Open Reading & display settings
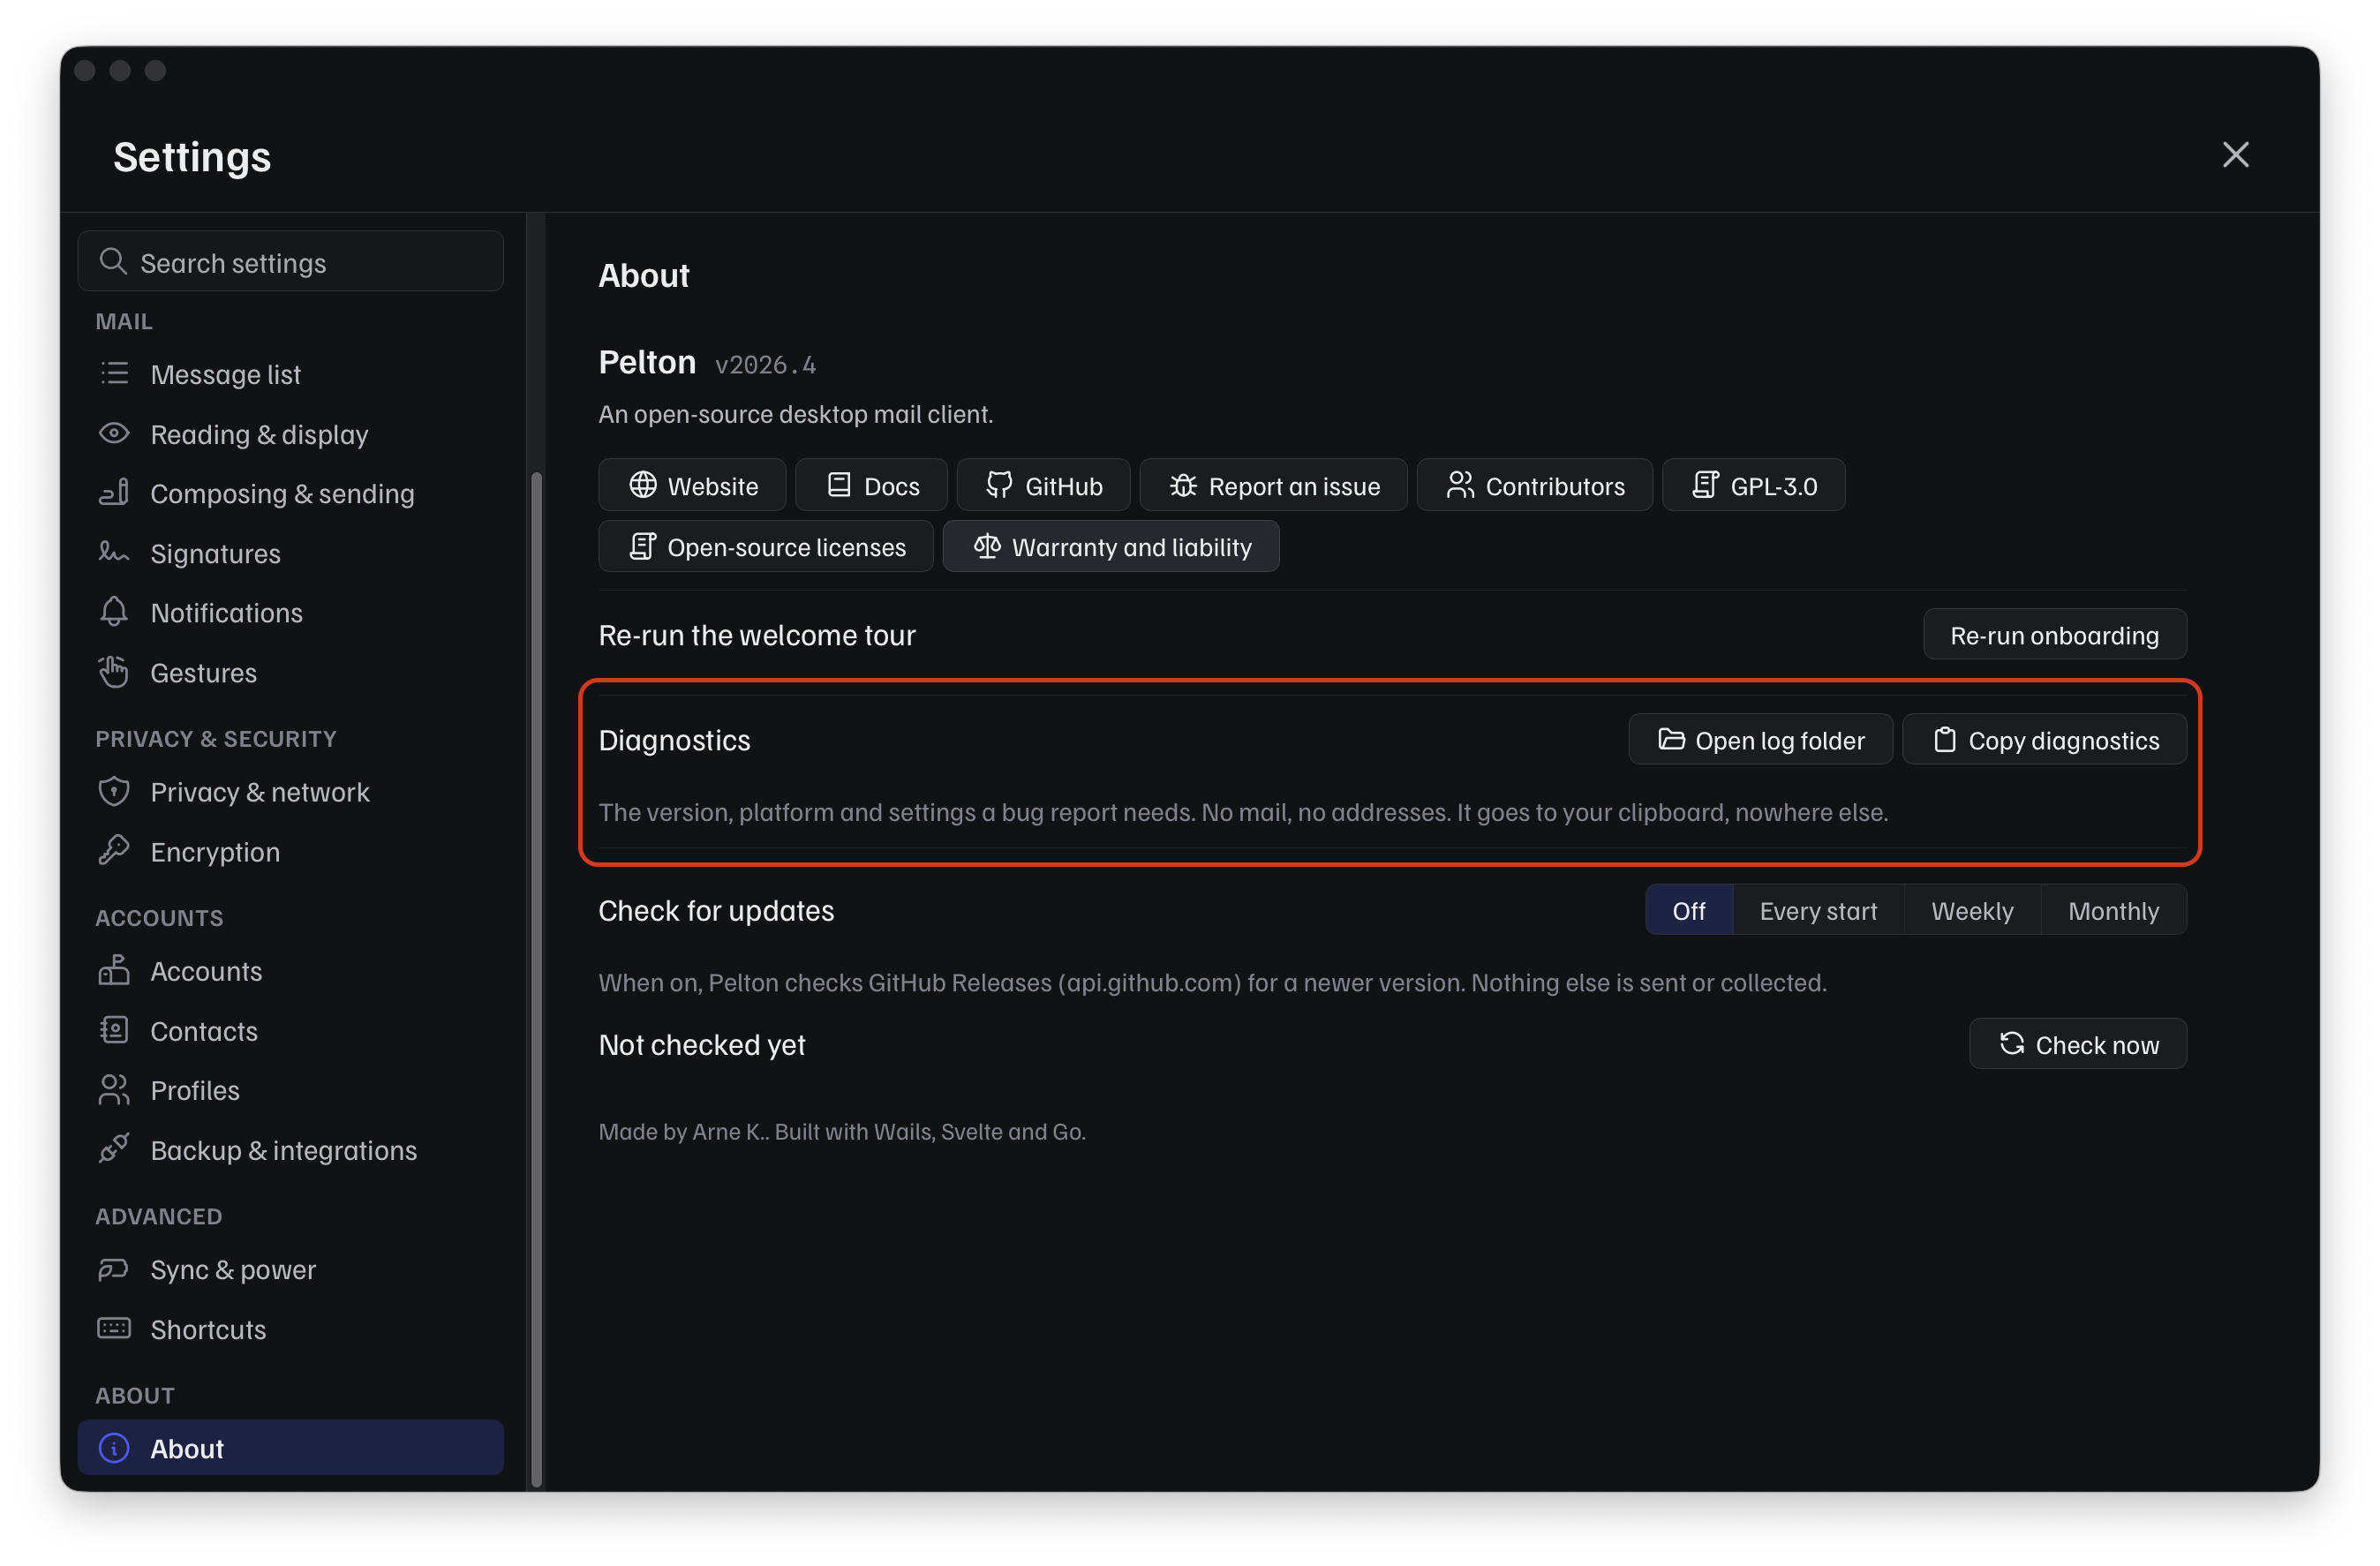The height and width of the screenshot is (1566, 2380). click(290, 433)
